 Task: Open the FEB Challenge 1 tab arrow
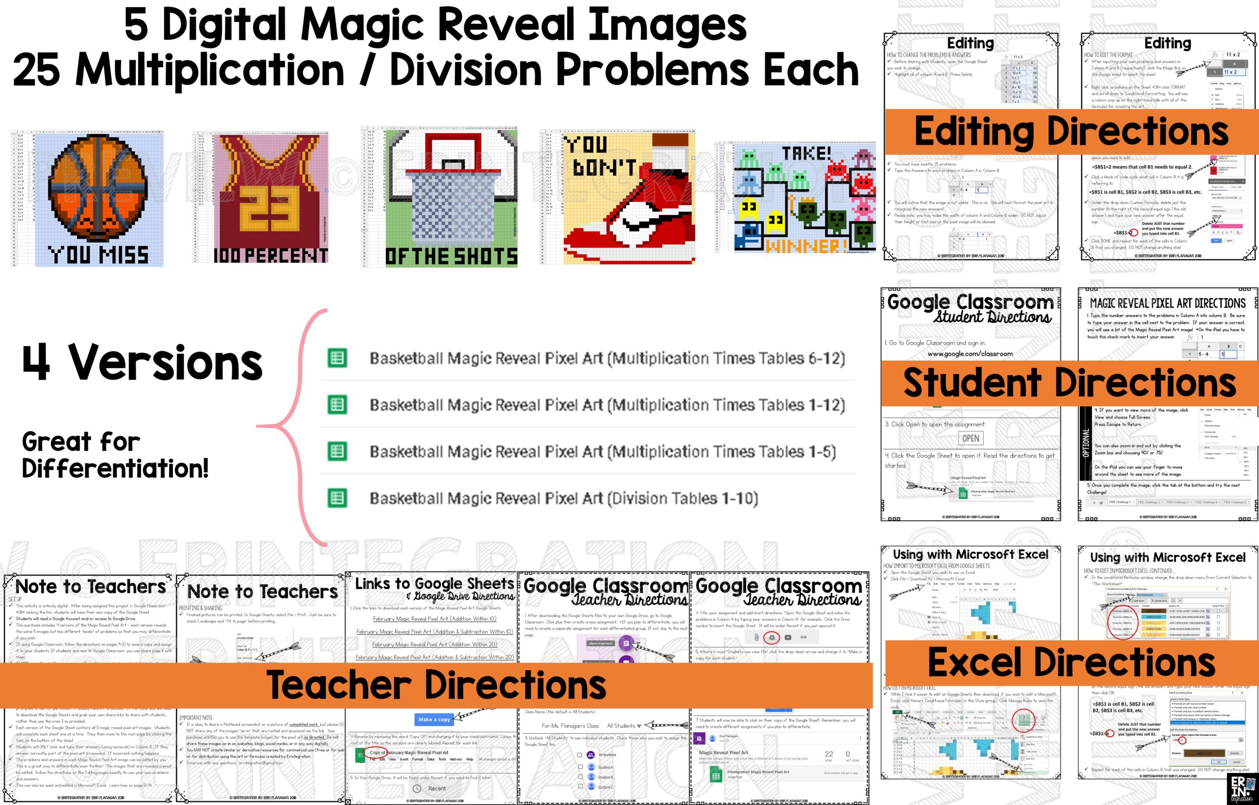1134,502
